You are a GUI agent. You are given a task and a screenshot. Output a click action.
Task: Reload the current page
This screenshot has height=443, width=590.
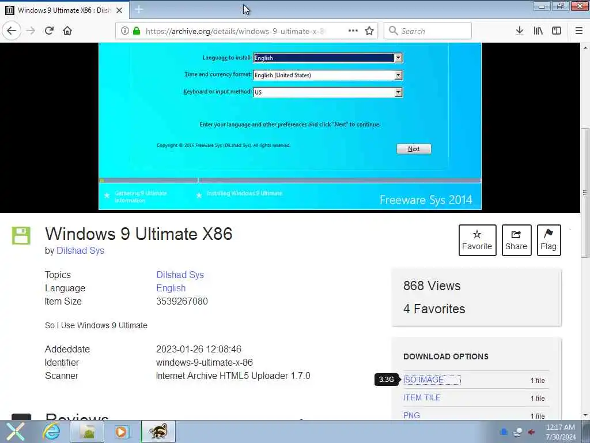[50, 31]
